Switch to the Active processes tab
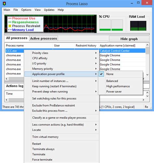Image resolution: width=154 pixels, height=163 pixels. tap(44, 39)
